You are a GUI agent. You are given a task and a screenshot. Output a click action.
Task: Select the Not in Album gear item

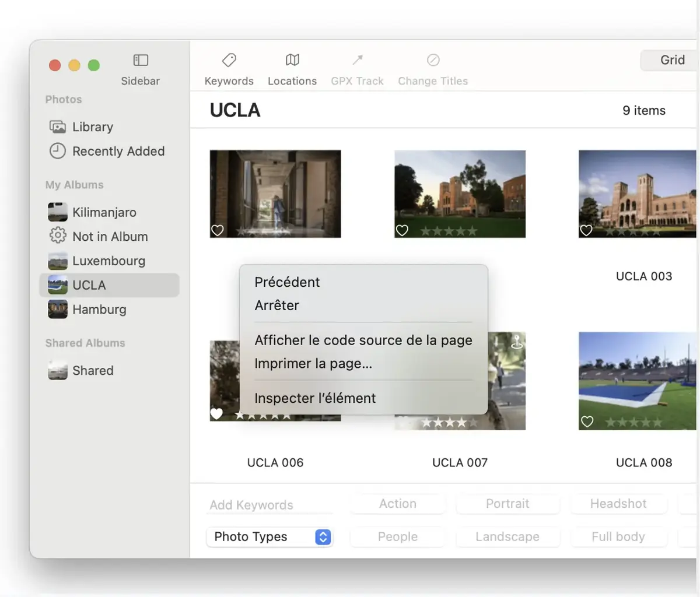tap(110, 237)
